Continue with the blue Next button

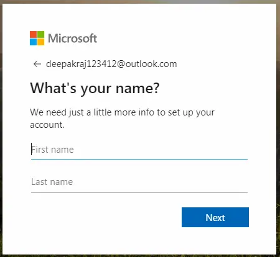coord(215,217)
